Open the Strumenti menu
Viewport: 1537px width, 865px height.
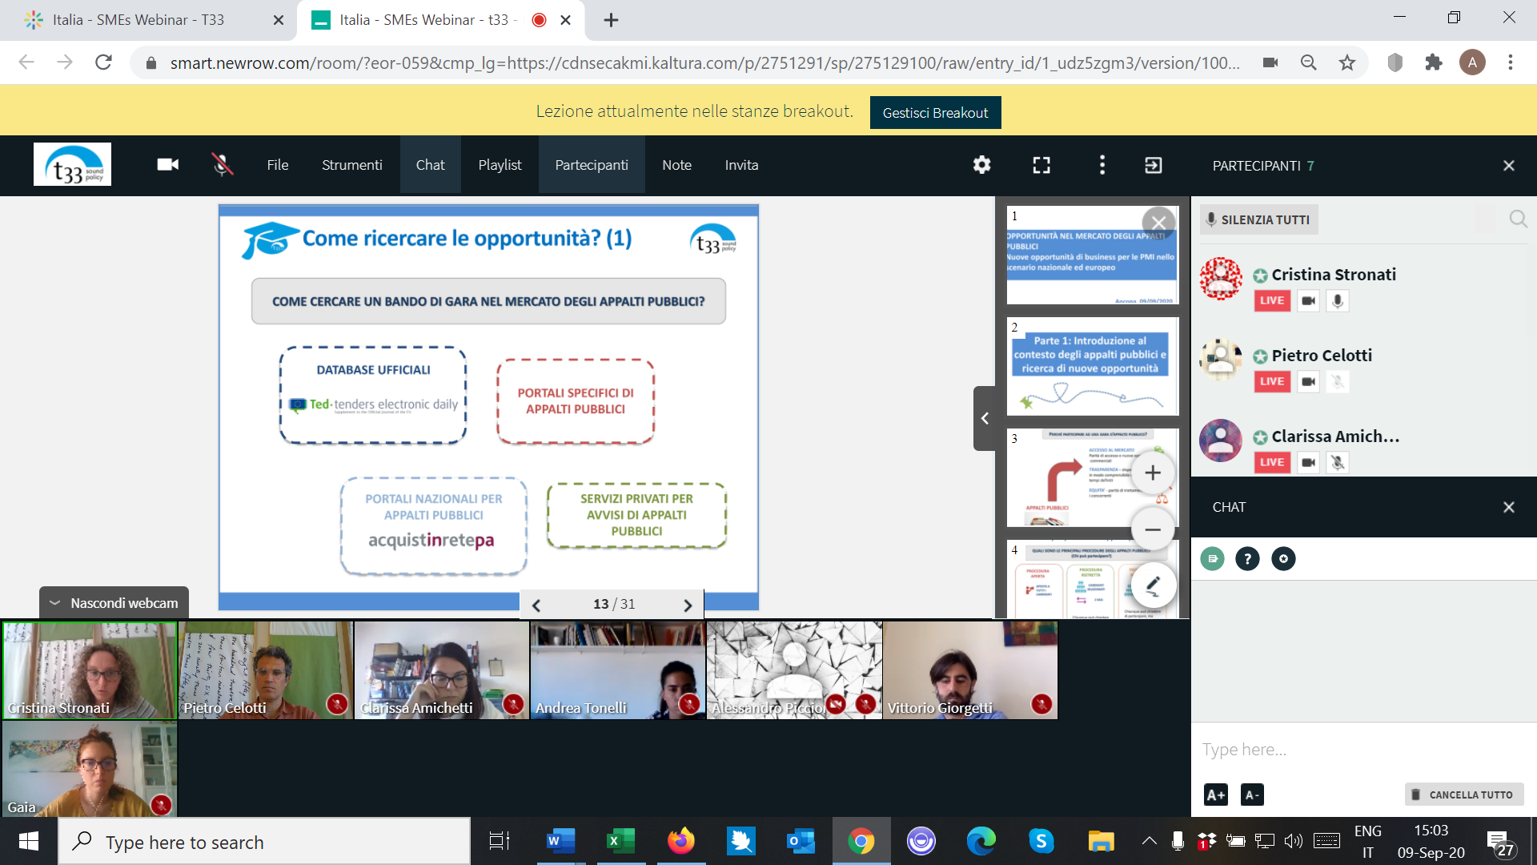point(351,164)
